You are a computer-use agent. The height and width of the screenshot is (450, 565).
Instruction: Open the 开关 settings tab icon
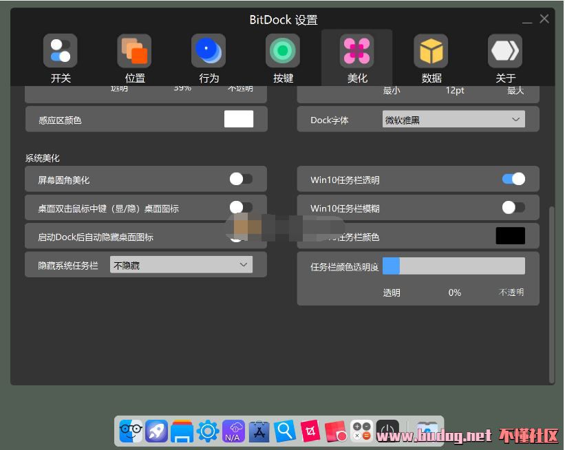[x=61, y=51]
